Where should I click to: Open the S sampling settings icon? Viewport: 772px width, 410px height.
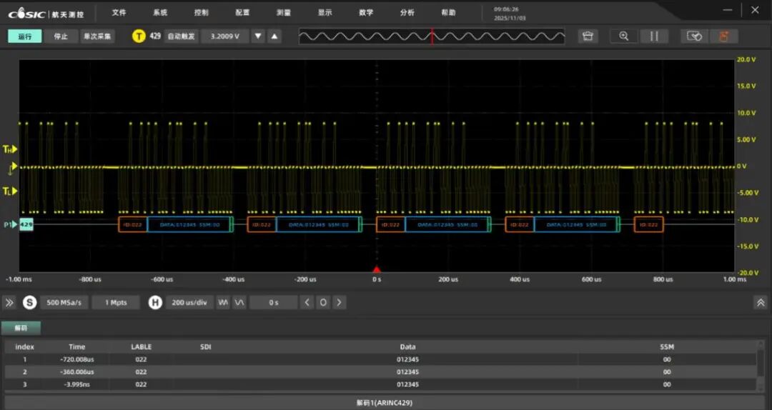click(x=29, y=302)
